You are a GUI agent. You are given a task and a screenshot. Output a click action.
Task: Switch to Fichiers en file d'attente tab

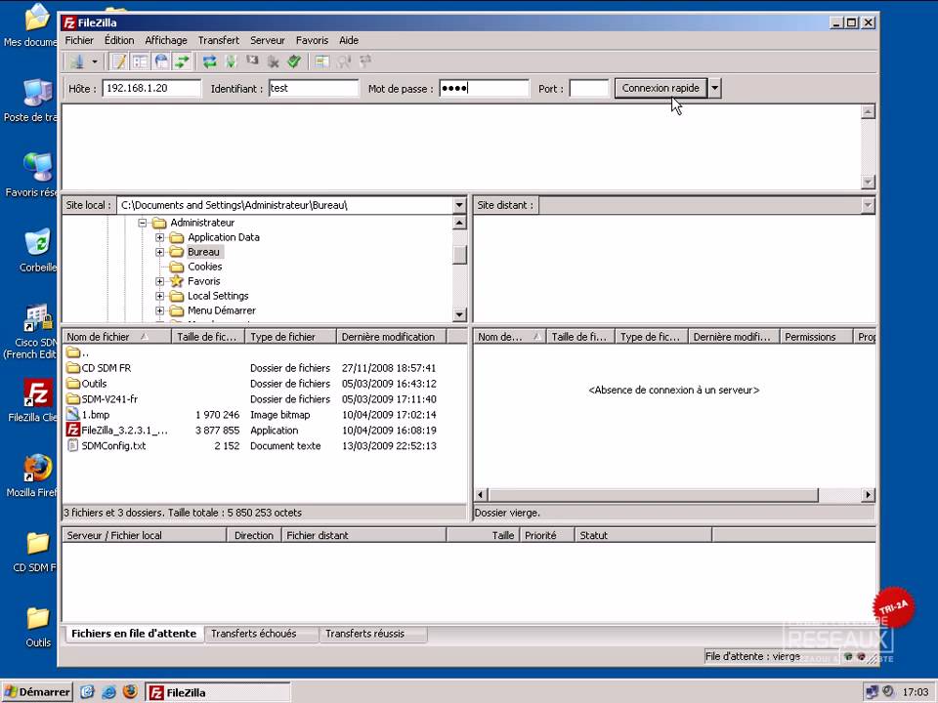coord(134,634)
